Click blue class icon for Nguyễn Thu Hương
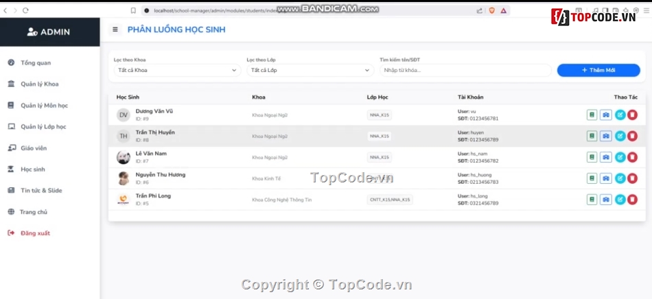The image size is (652, 299). coord(605,178)
